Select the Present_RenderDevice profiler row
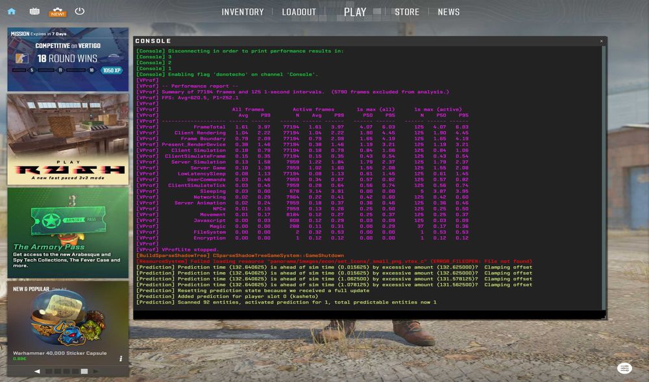649x382 pixels. click(x=302, y=144)
